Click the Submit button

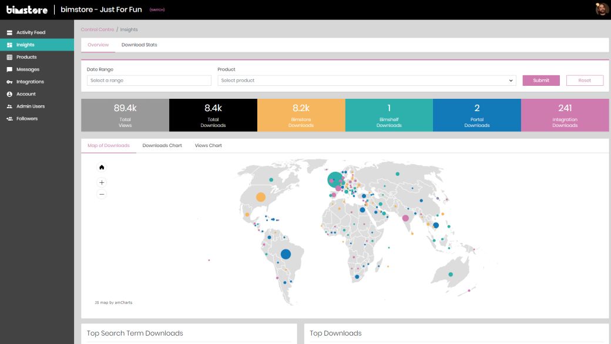pyautogui.click(x=541, y=81)
